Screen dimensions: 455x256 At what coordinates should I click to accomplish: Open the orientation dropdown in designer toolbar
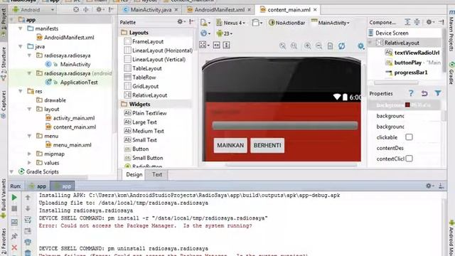(x=257, y=23)
